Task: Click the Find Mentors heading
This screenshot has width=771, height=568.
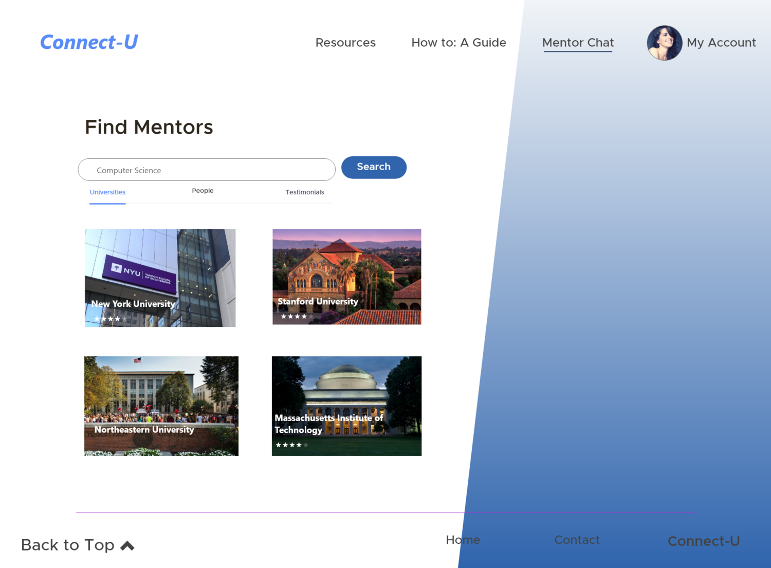Action: pyautogui.click(x=149, y=127)
